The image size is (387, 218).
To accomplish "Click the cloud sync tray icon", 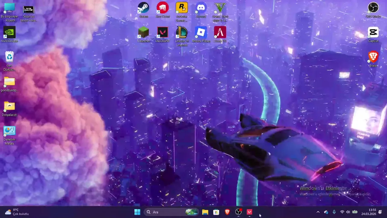I will 326,212.
